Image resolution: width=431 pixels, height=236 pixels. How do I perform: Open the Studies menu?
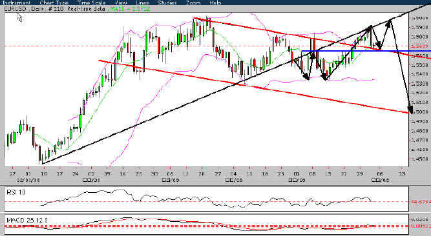pos(167,3)
